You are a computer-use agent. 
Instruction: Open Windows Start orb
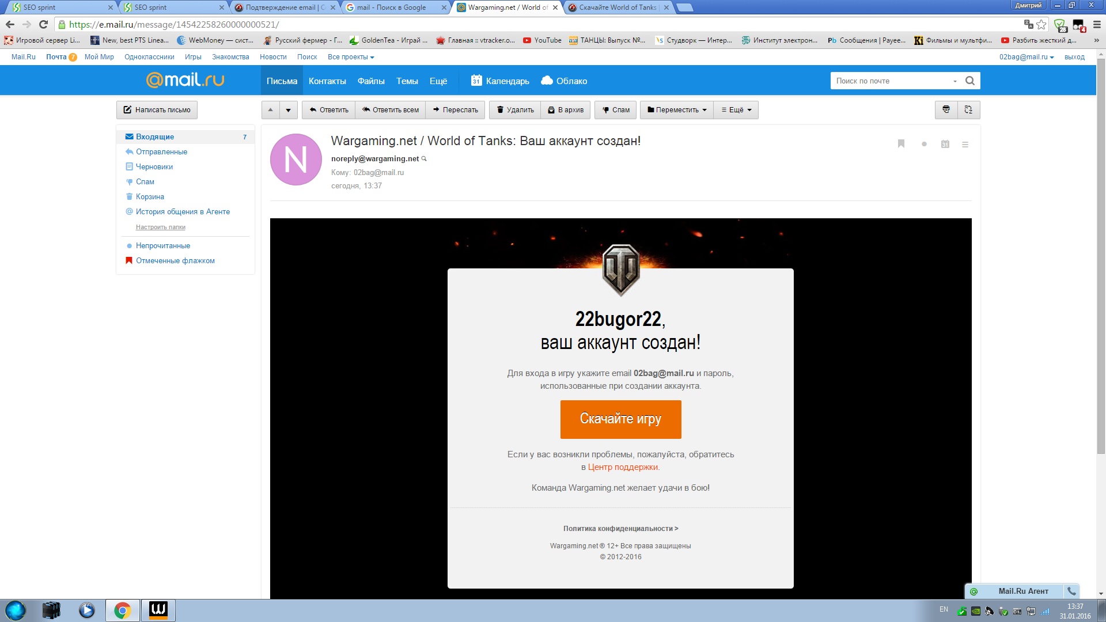16,610
